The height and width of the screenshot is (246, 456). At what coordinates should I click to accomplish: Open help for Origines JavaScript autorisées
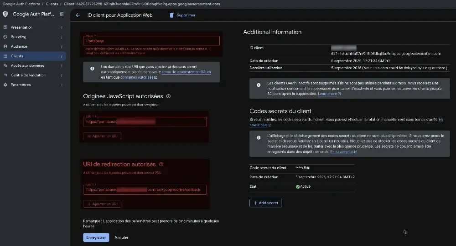pyautogui.click(x=168, y=96)
